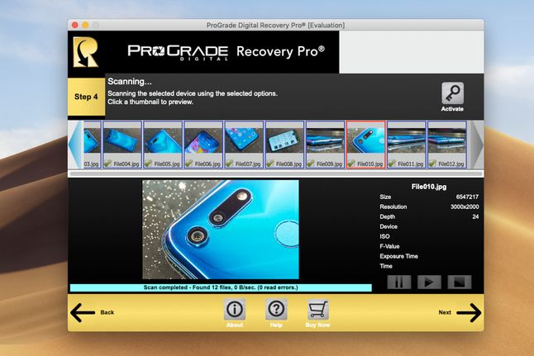Preview the File005.jpg thumbnail image
This screenshot has height=356, width=534.
tap(163, 140)
